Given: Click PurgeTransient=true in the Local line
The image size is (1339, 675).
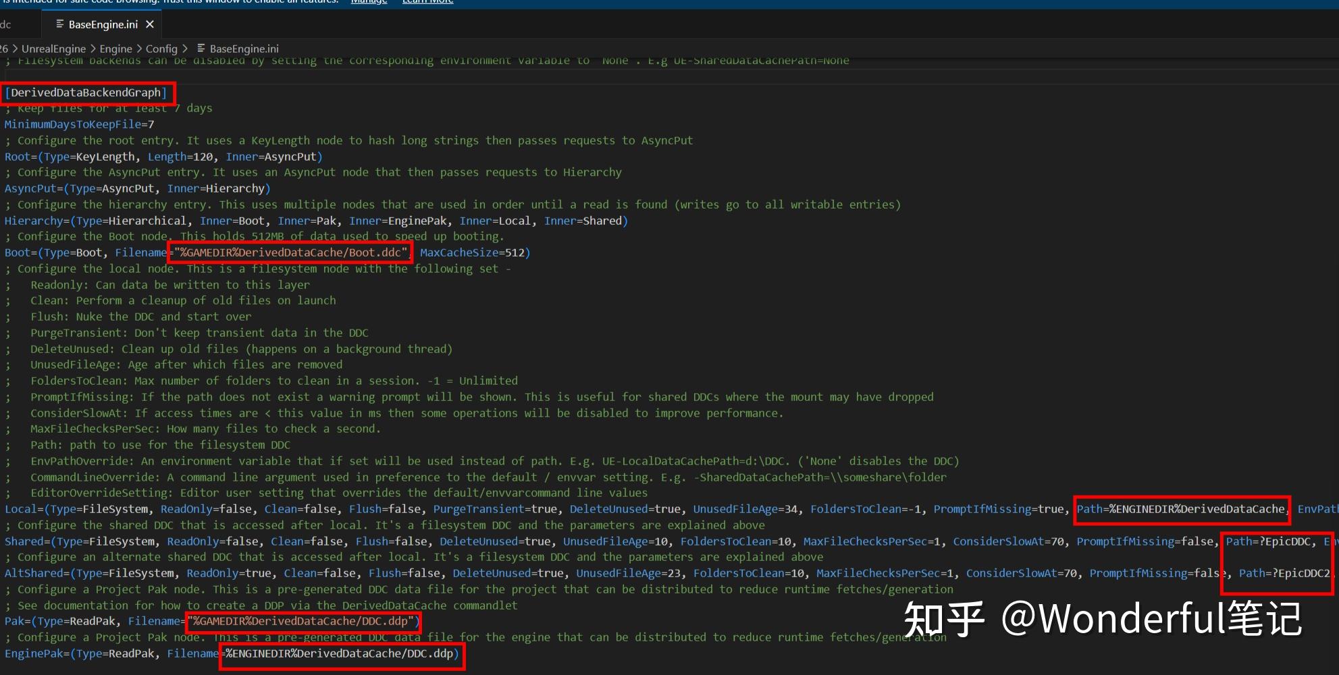Looking at the screenshot, I should coord(495,509).
